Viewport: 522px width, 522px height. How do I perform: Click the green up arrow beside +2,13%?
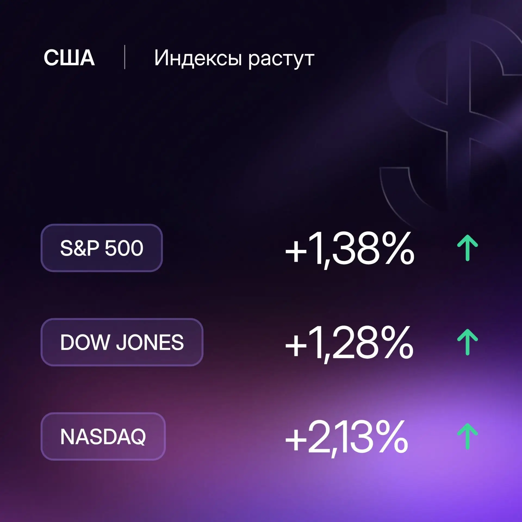tap(467, 436)
